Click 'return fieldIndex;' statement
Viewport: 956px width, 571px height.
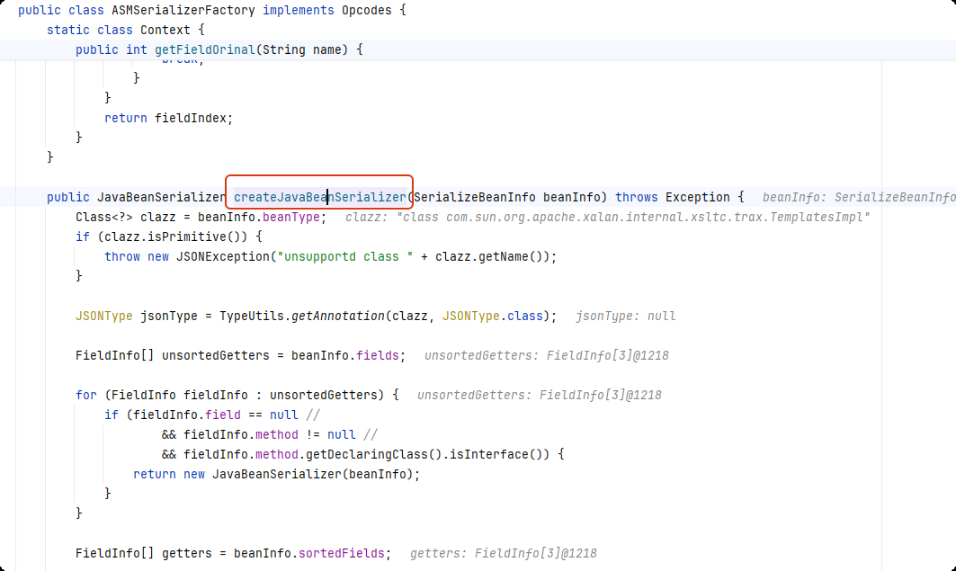click(x=169, y=118)
